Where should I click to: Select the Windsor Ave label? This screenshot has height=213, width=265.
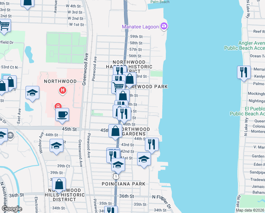41,143
